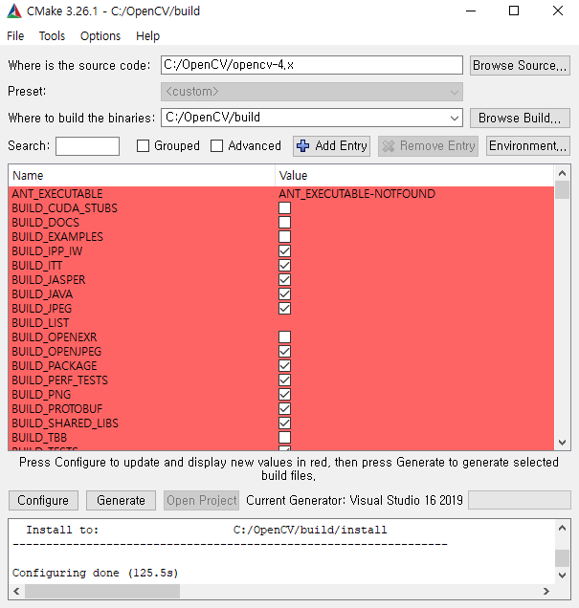Click the ANT_EXECUTABLE-NOTFOUND value
The height and width of the screenshot is (608, 579).
coord(357,194)
